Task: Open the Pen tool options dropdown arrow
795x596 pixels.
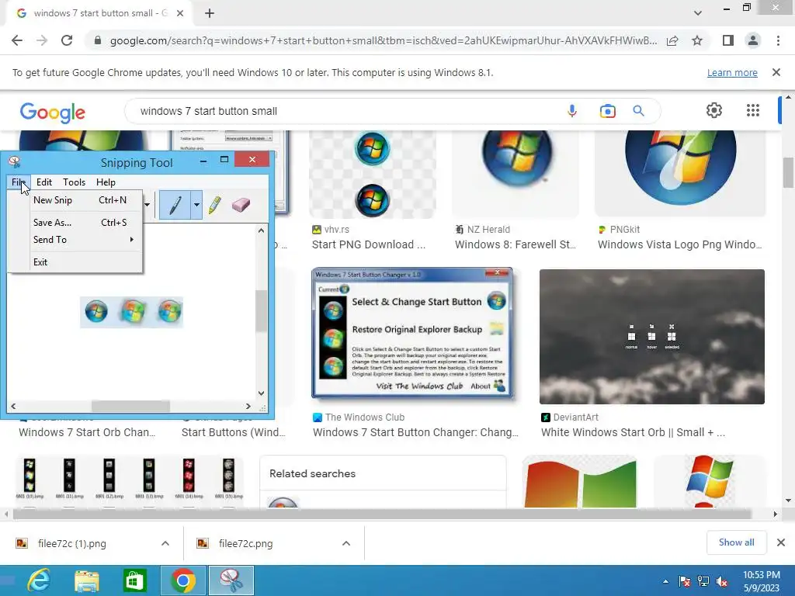Action: pyautogui.click(x=196, y=205)
